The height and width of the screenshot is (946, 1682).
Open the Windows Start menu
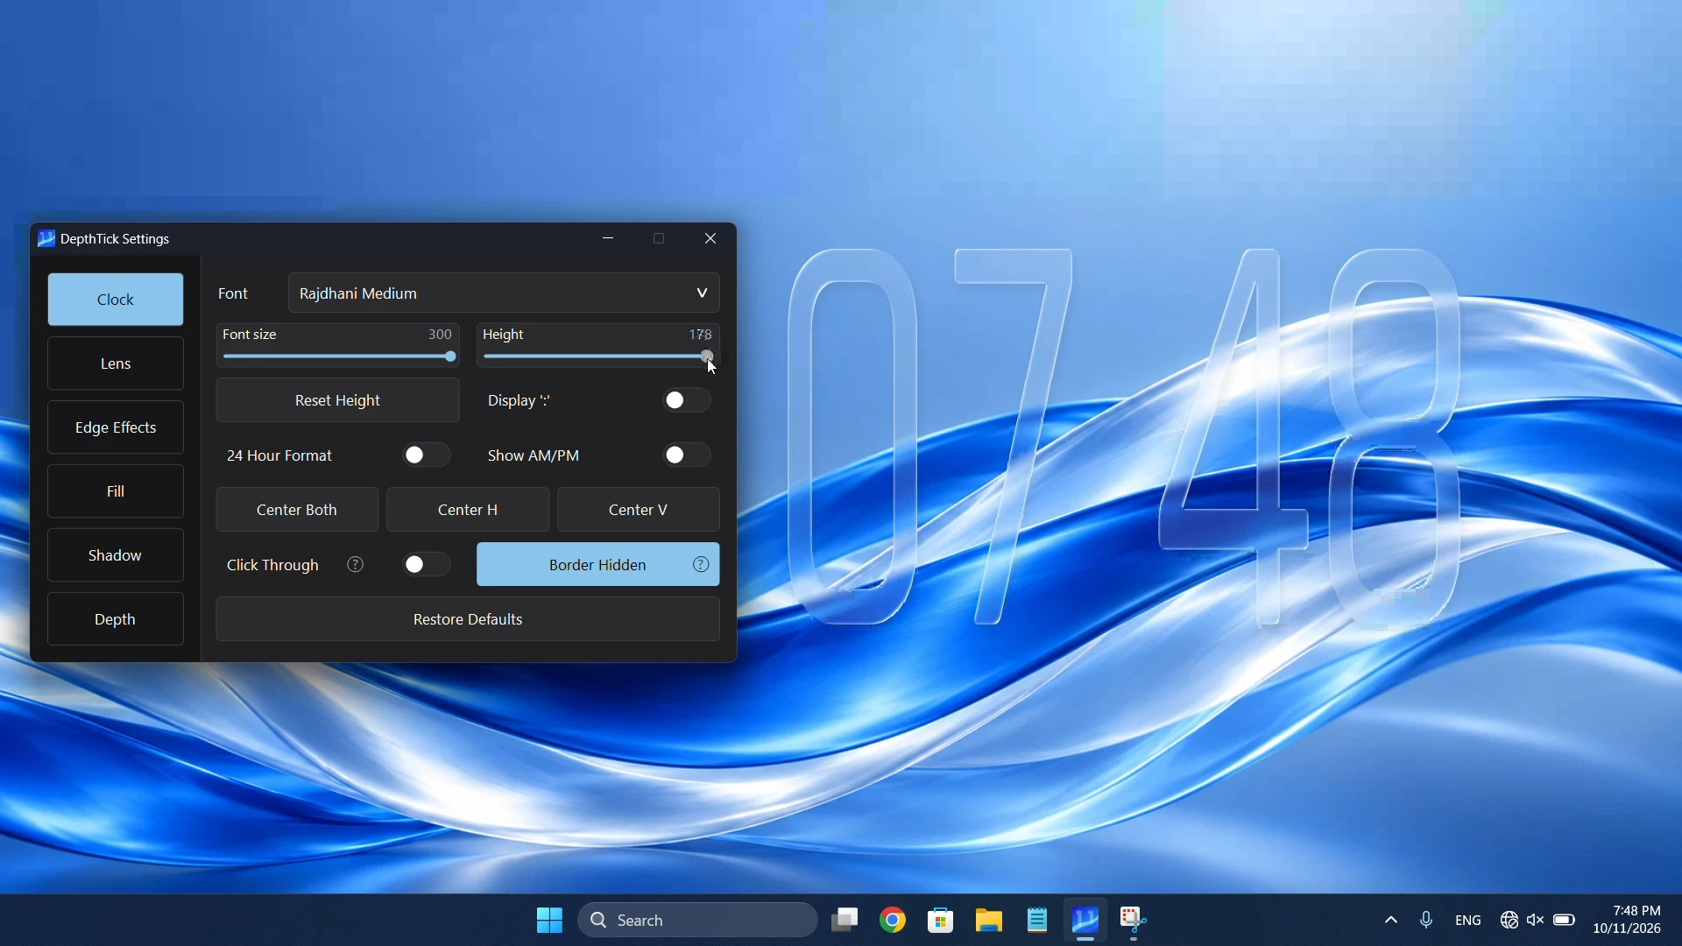pos(549,921)
